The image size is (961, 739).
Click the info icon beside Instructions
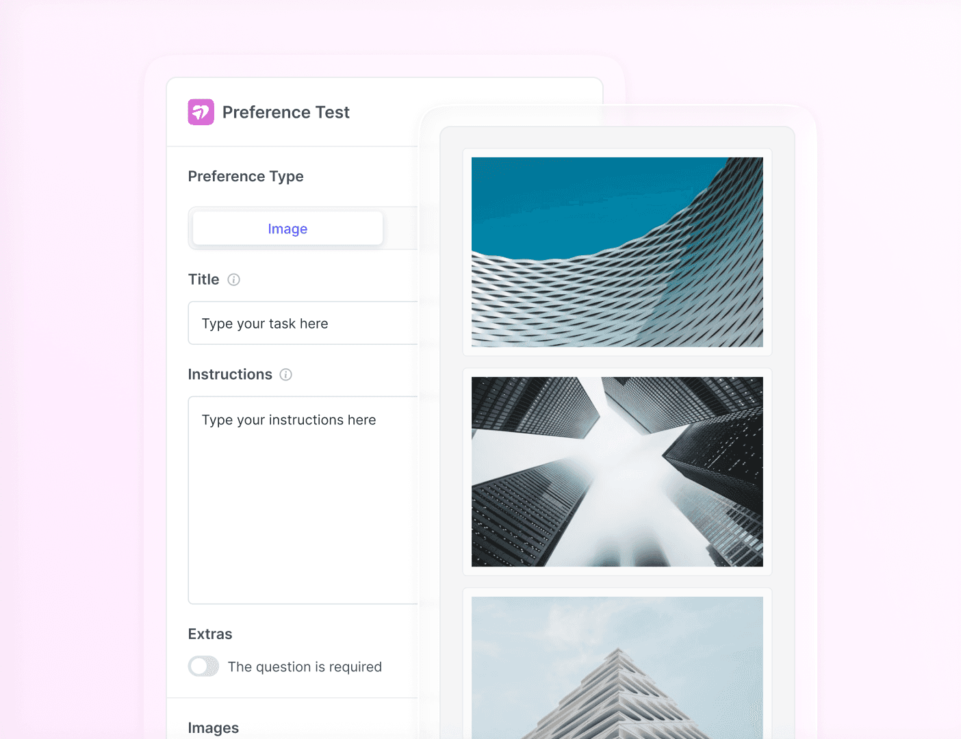click(286, 375)
